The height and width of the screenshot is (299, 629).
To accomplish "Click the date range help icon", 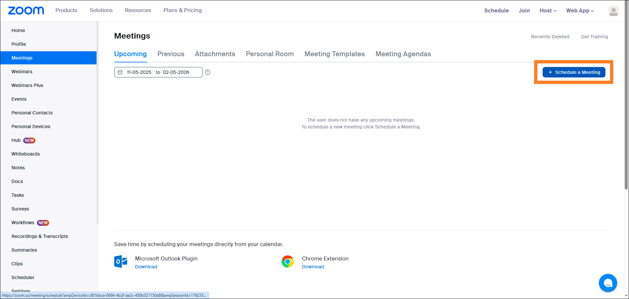I will (x=207, y=72).
